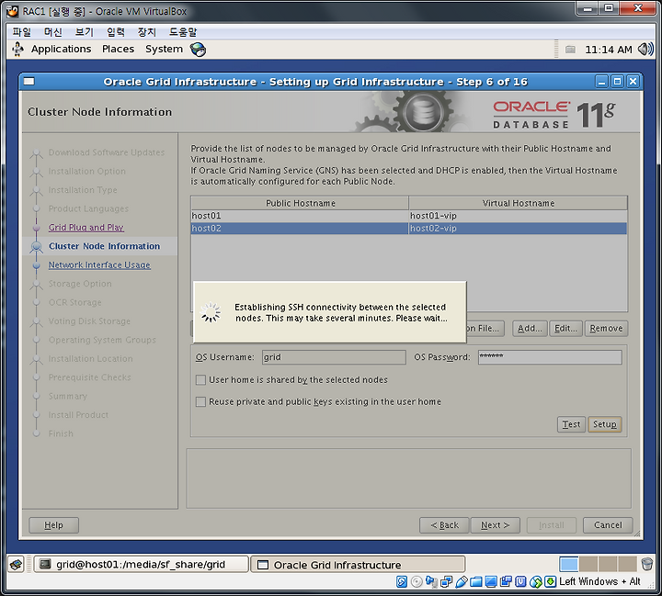Open the 입력 menu
Image resolution: width=662 pixels, height=596 pixels.
[x=115, y=32]
